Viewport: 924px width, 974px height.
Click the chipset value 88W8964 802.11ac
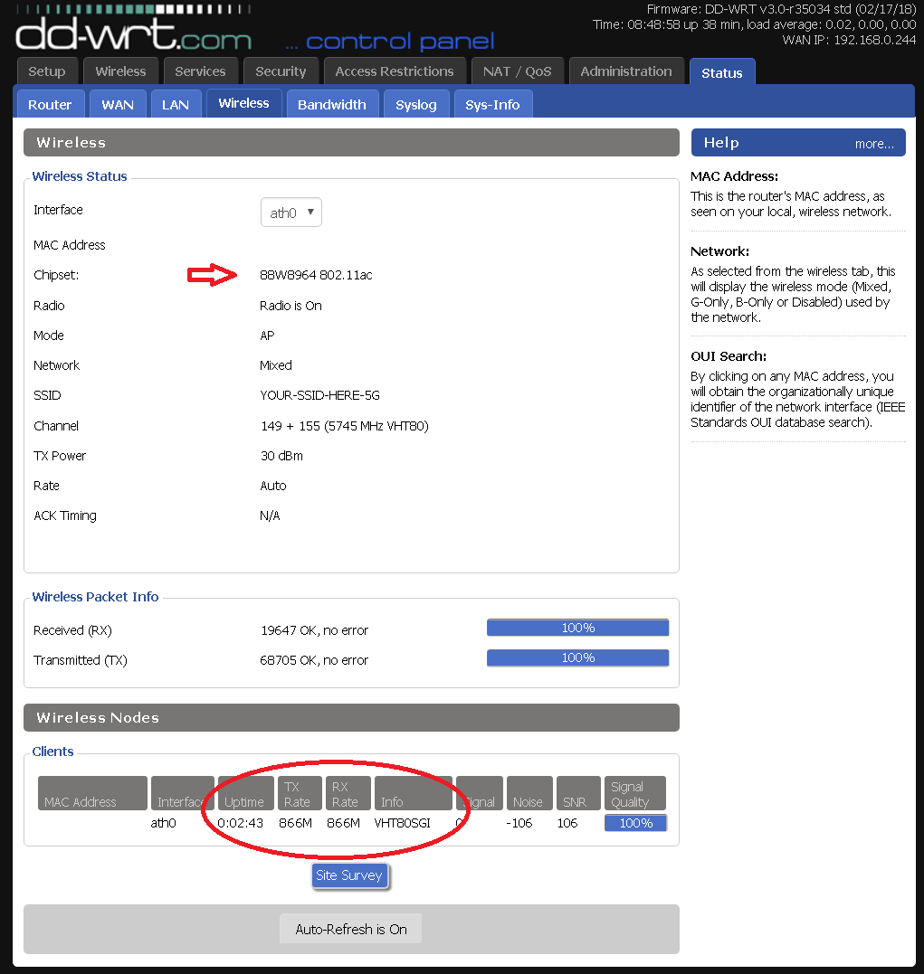(316, 275)
